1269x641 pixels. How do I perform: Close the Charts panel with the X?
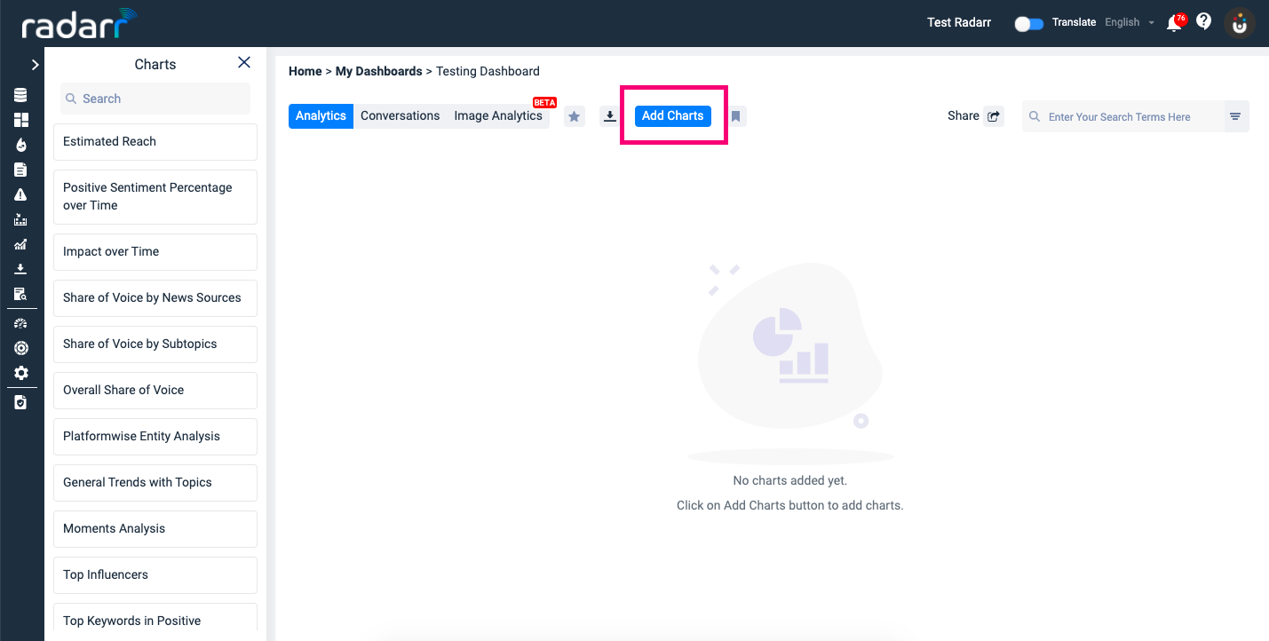coord(243,62)
